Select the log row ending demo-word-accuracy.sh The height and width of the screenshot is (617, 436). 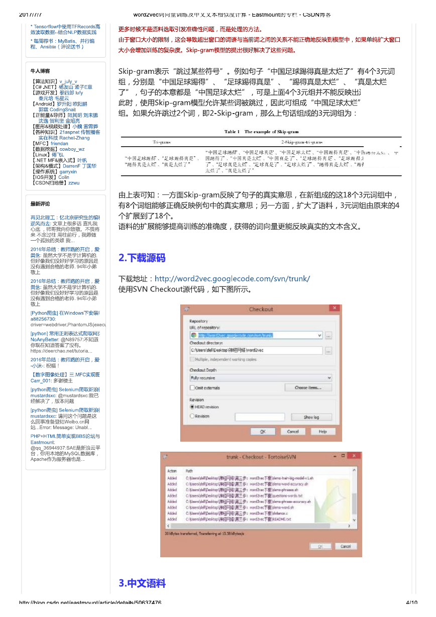click(x=238, y=483)
